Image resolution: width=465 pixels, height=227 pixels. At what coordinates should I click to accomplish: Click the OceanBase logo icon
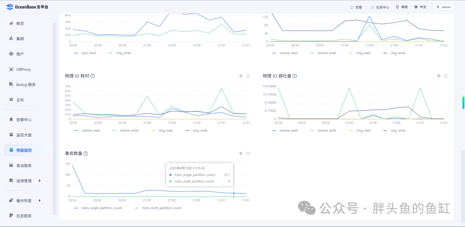tap(10, 7)
